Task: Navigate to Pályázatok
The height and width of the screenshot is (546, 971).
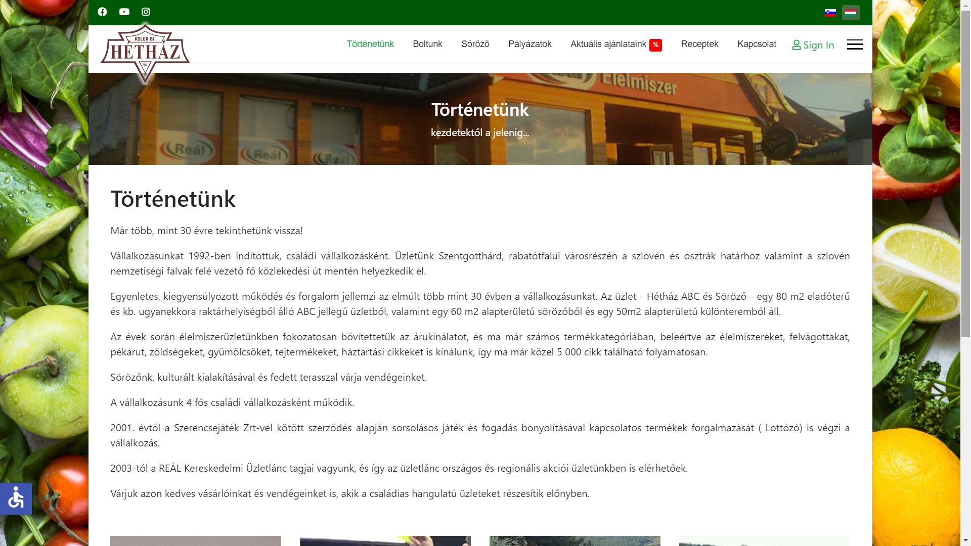Action: [529, 44]
